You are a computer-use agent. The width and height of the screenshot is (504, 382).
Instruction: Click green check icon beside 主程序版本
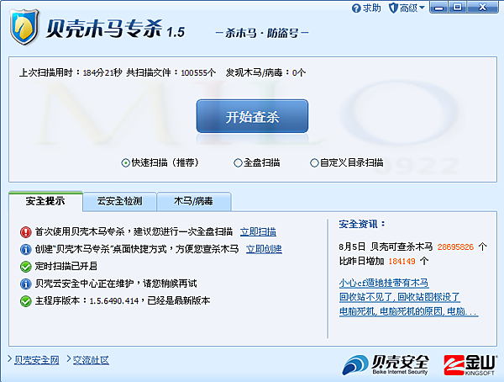pyautogui.click(x=26, y=301)
